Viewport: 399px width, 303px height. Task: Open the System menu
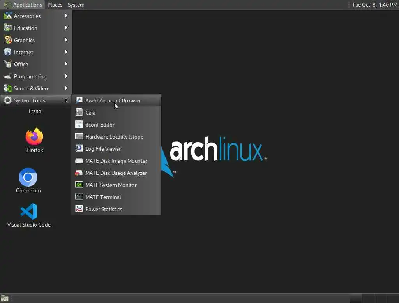76,5
